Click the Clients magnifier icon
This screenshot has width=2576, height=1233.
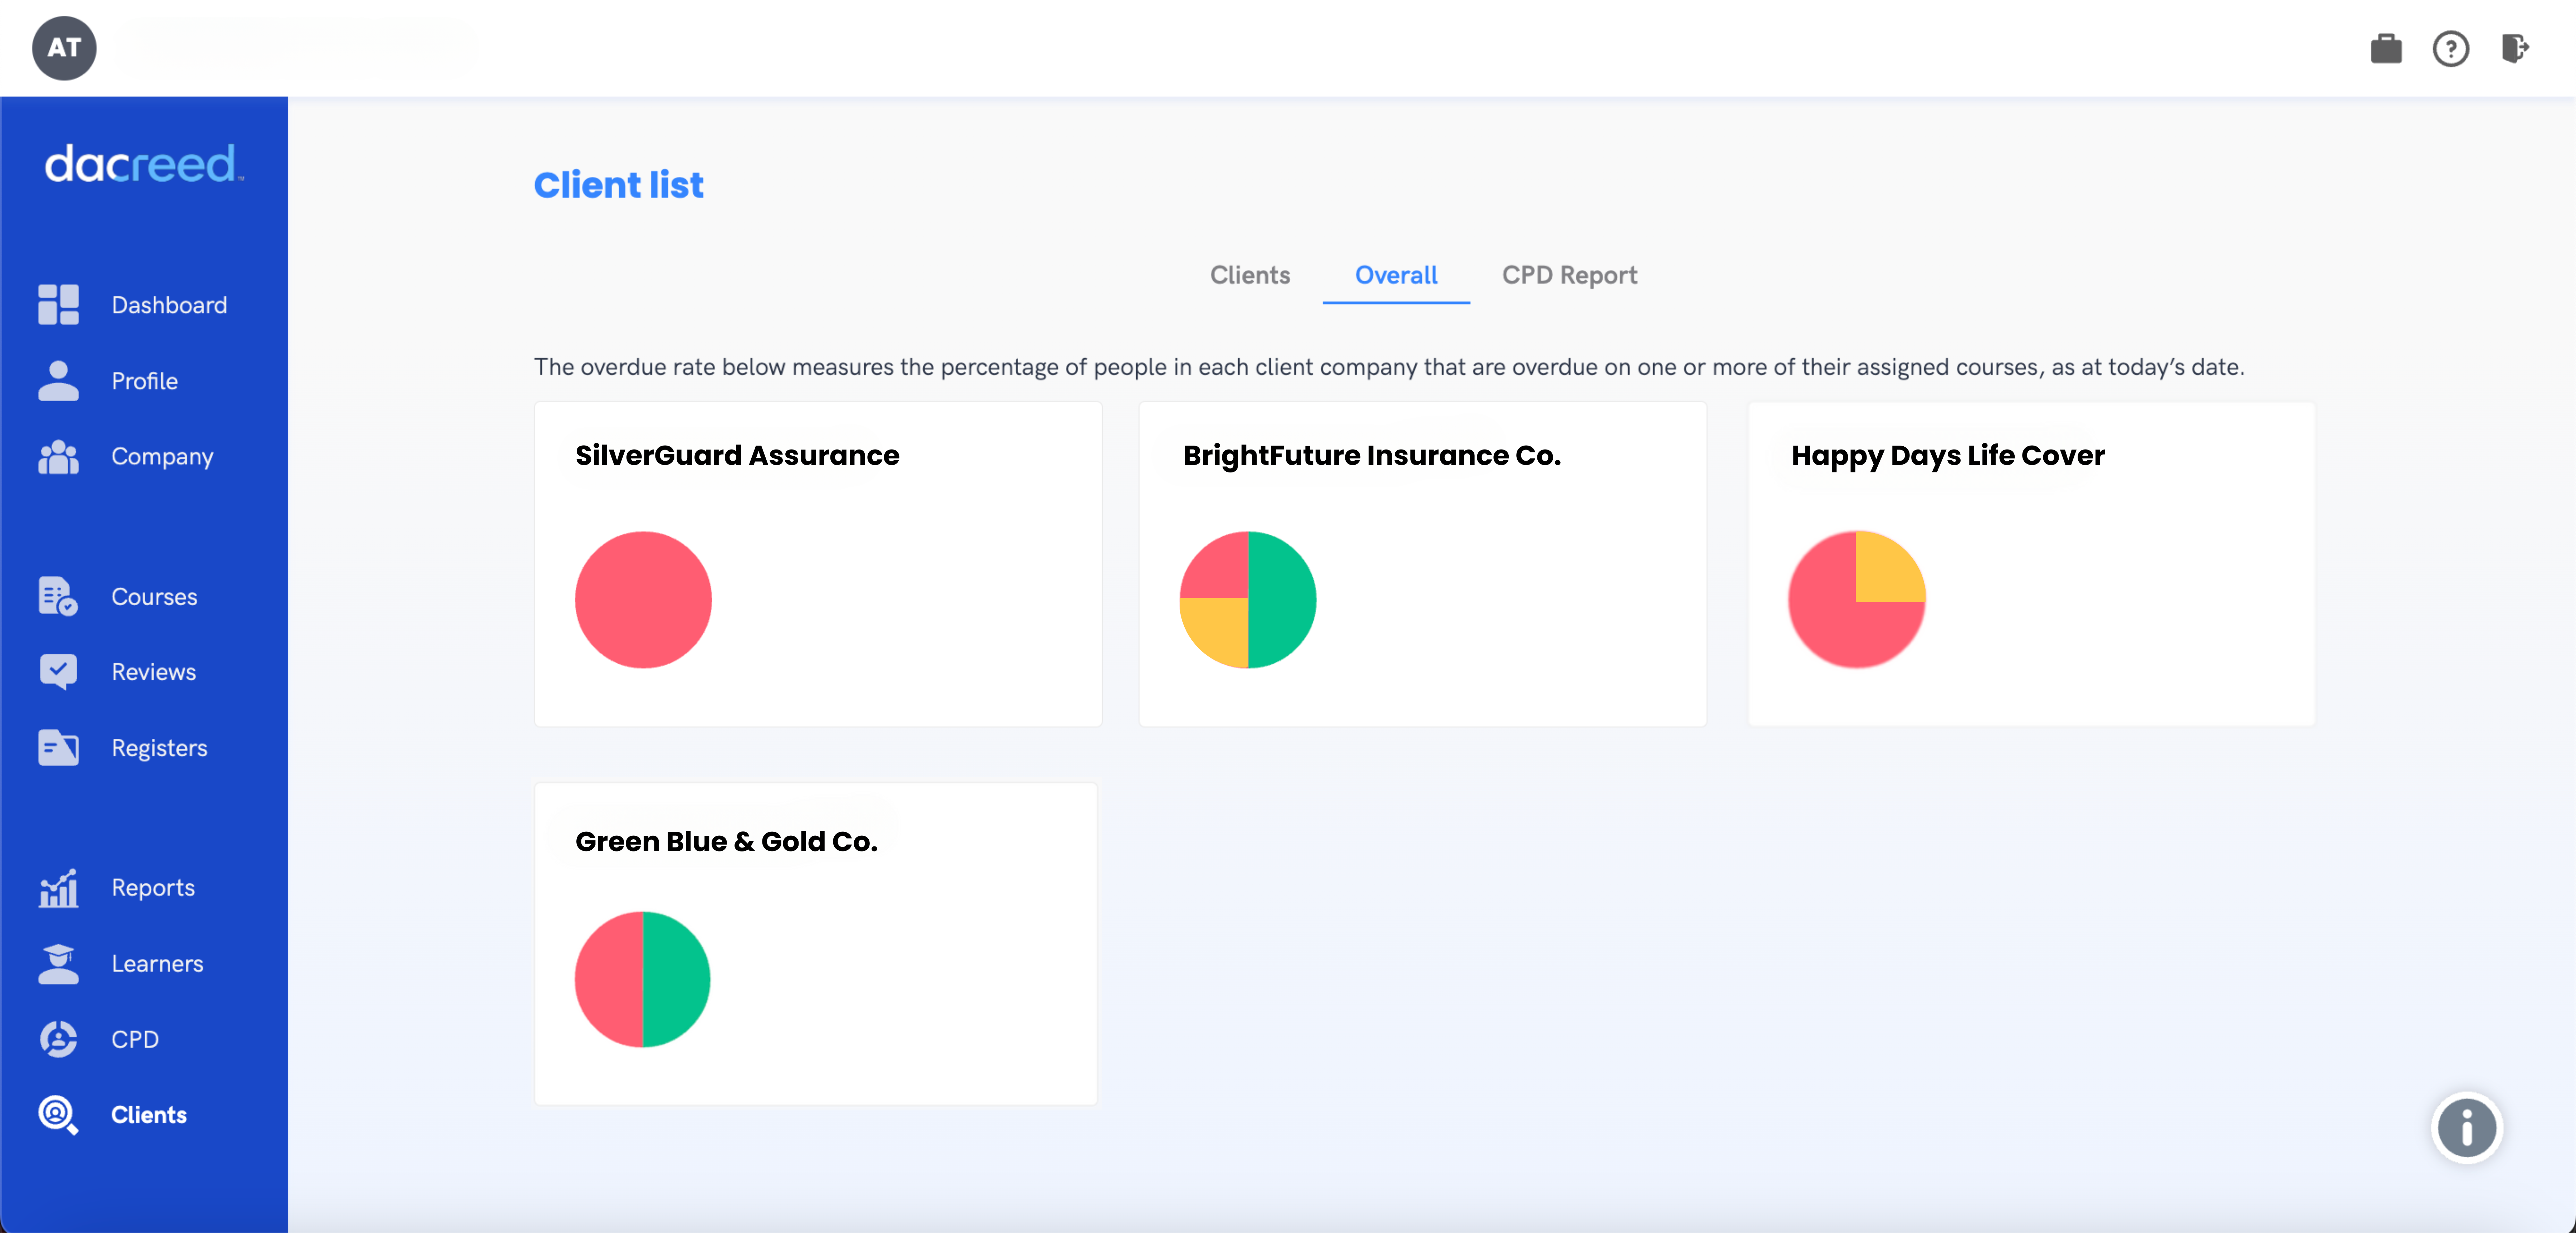[x=58, y=1114]
